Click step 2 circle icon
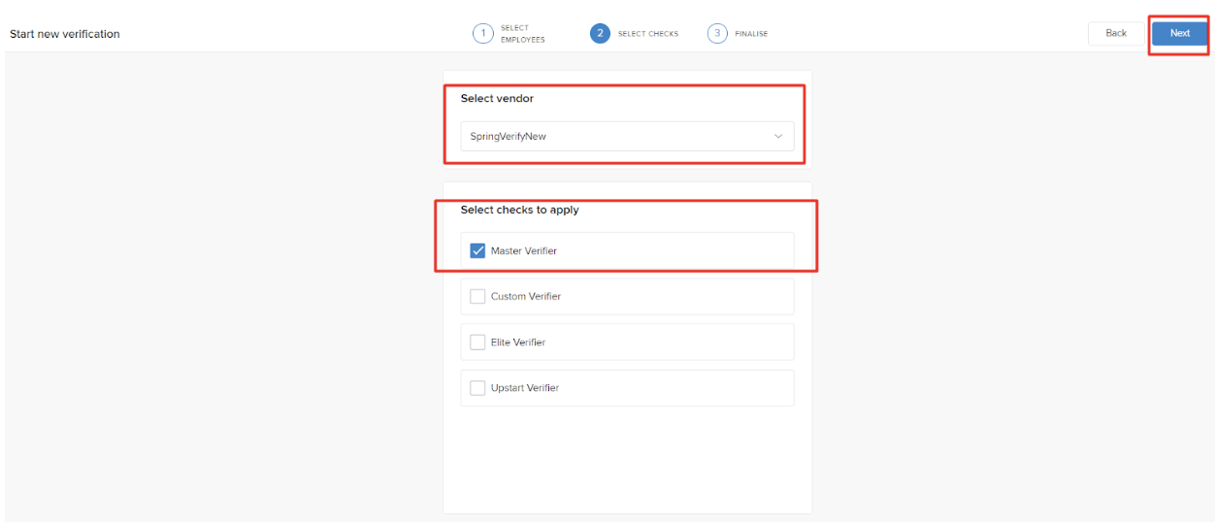This screenshot has height=522, width=1215. pyautogui.click(x=600, y=34)
